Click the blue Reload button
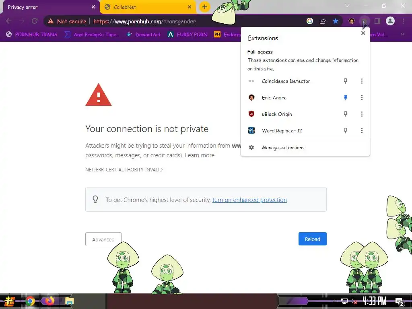Viewport: 412px width, 309px height. click(x=312, y=239)
